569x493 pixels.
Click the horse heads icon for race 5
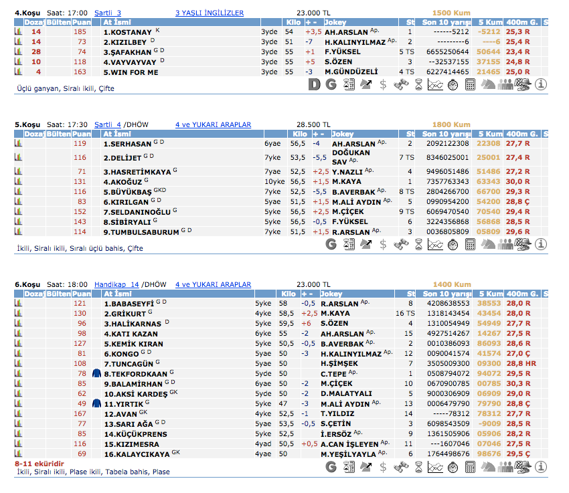point(488,244)
